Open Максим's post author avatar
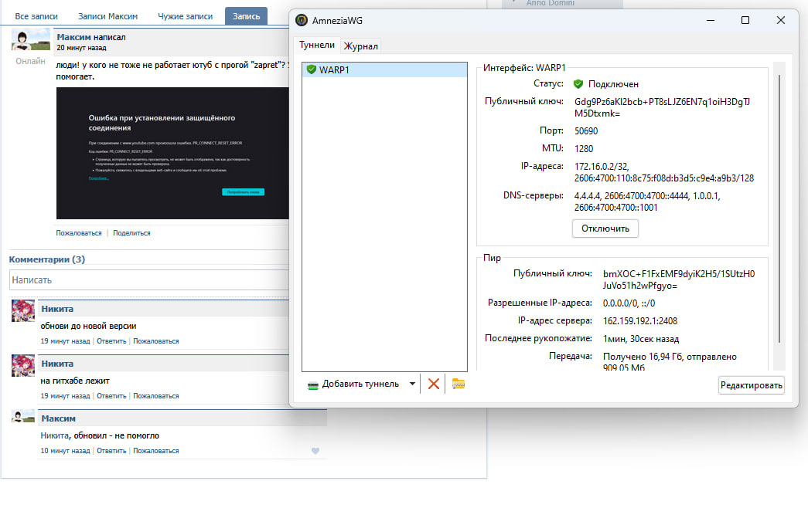 [31, 39]
